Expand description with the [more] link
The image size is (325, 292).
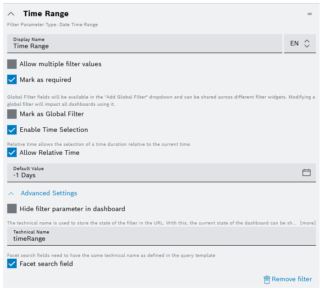click(x=308, y=223)
